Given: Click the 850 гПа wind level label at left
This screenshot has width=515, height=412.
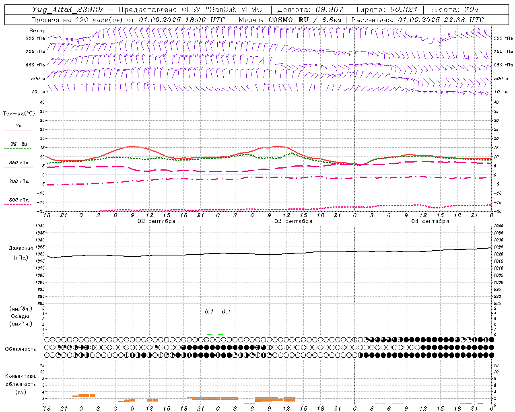Looking at the screenshot, I should pyautogui.click(x=35, y=65).
